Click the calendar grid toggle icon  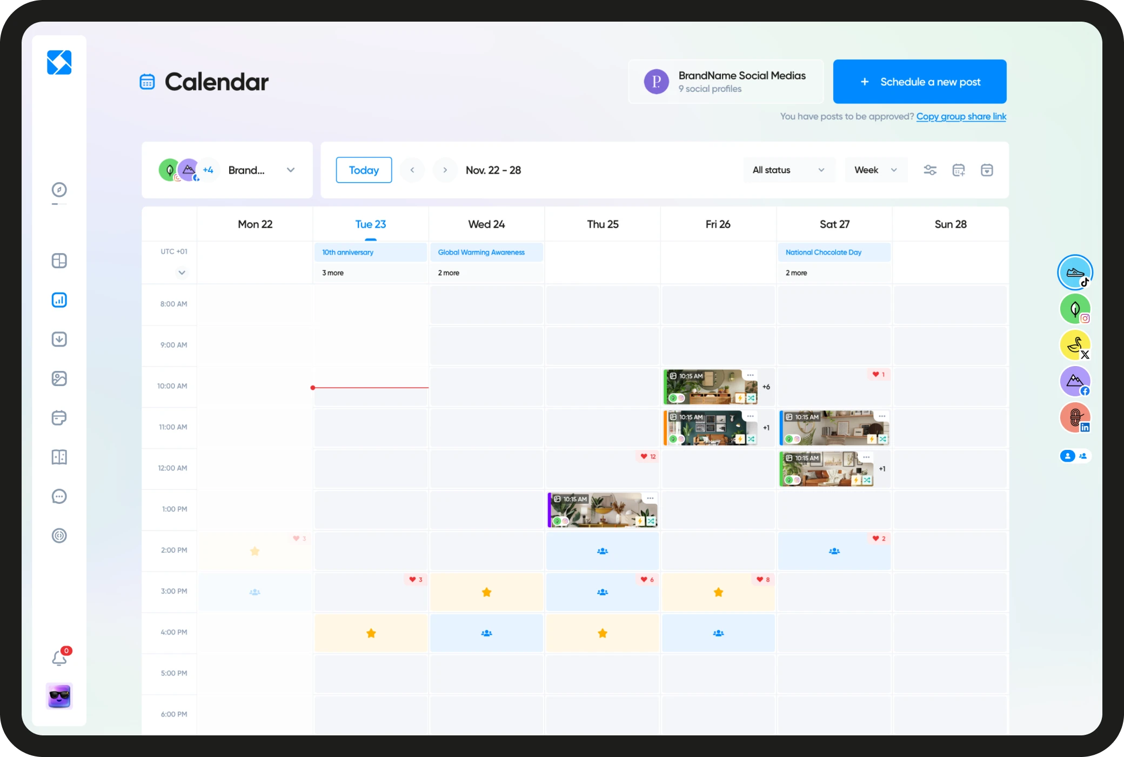coord(958,170)
